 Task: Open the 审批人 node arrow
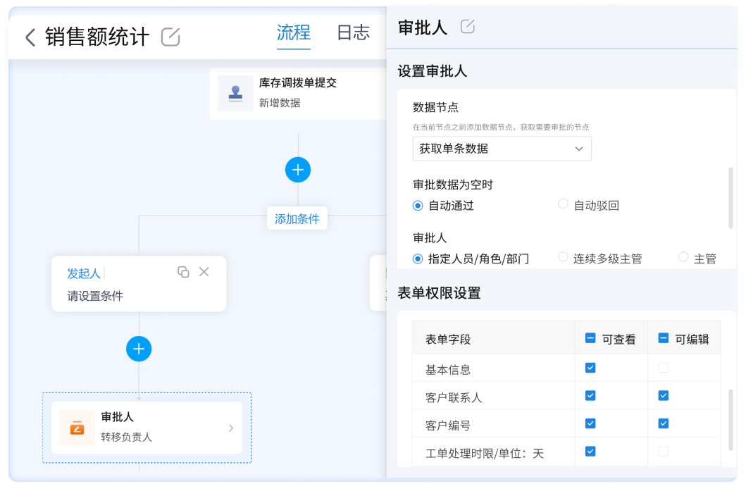[x=231, y=428]
